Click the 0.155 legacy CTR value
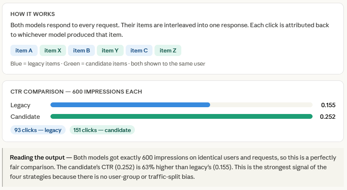 [328, 105]
